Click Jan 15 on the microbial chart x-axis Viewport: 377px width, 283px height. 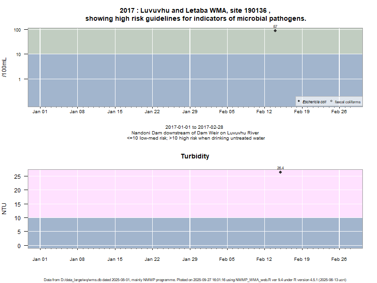(x=115, y=112)
